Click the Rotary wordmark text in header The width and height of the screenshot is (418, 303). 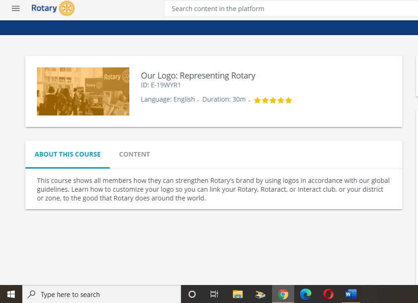coord(44,8)
